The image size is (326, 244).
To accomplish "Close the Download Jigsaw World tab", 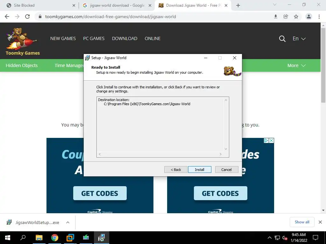I will click(226, 5).
